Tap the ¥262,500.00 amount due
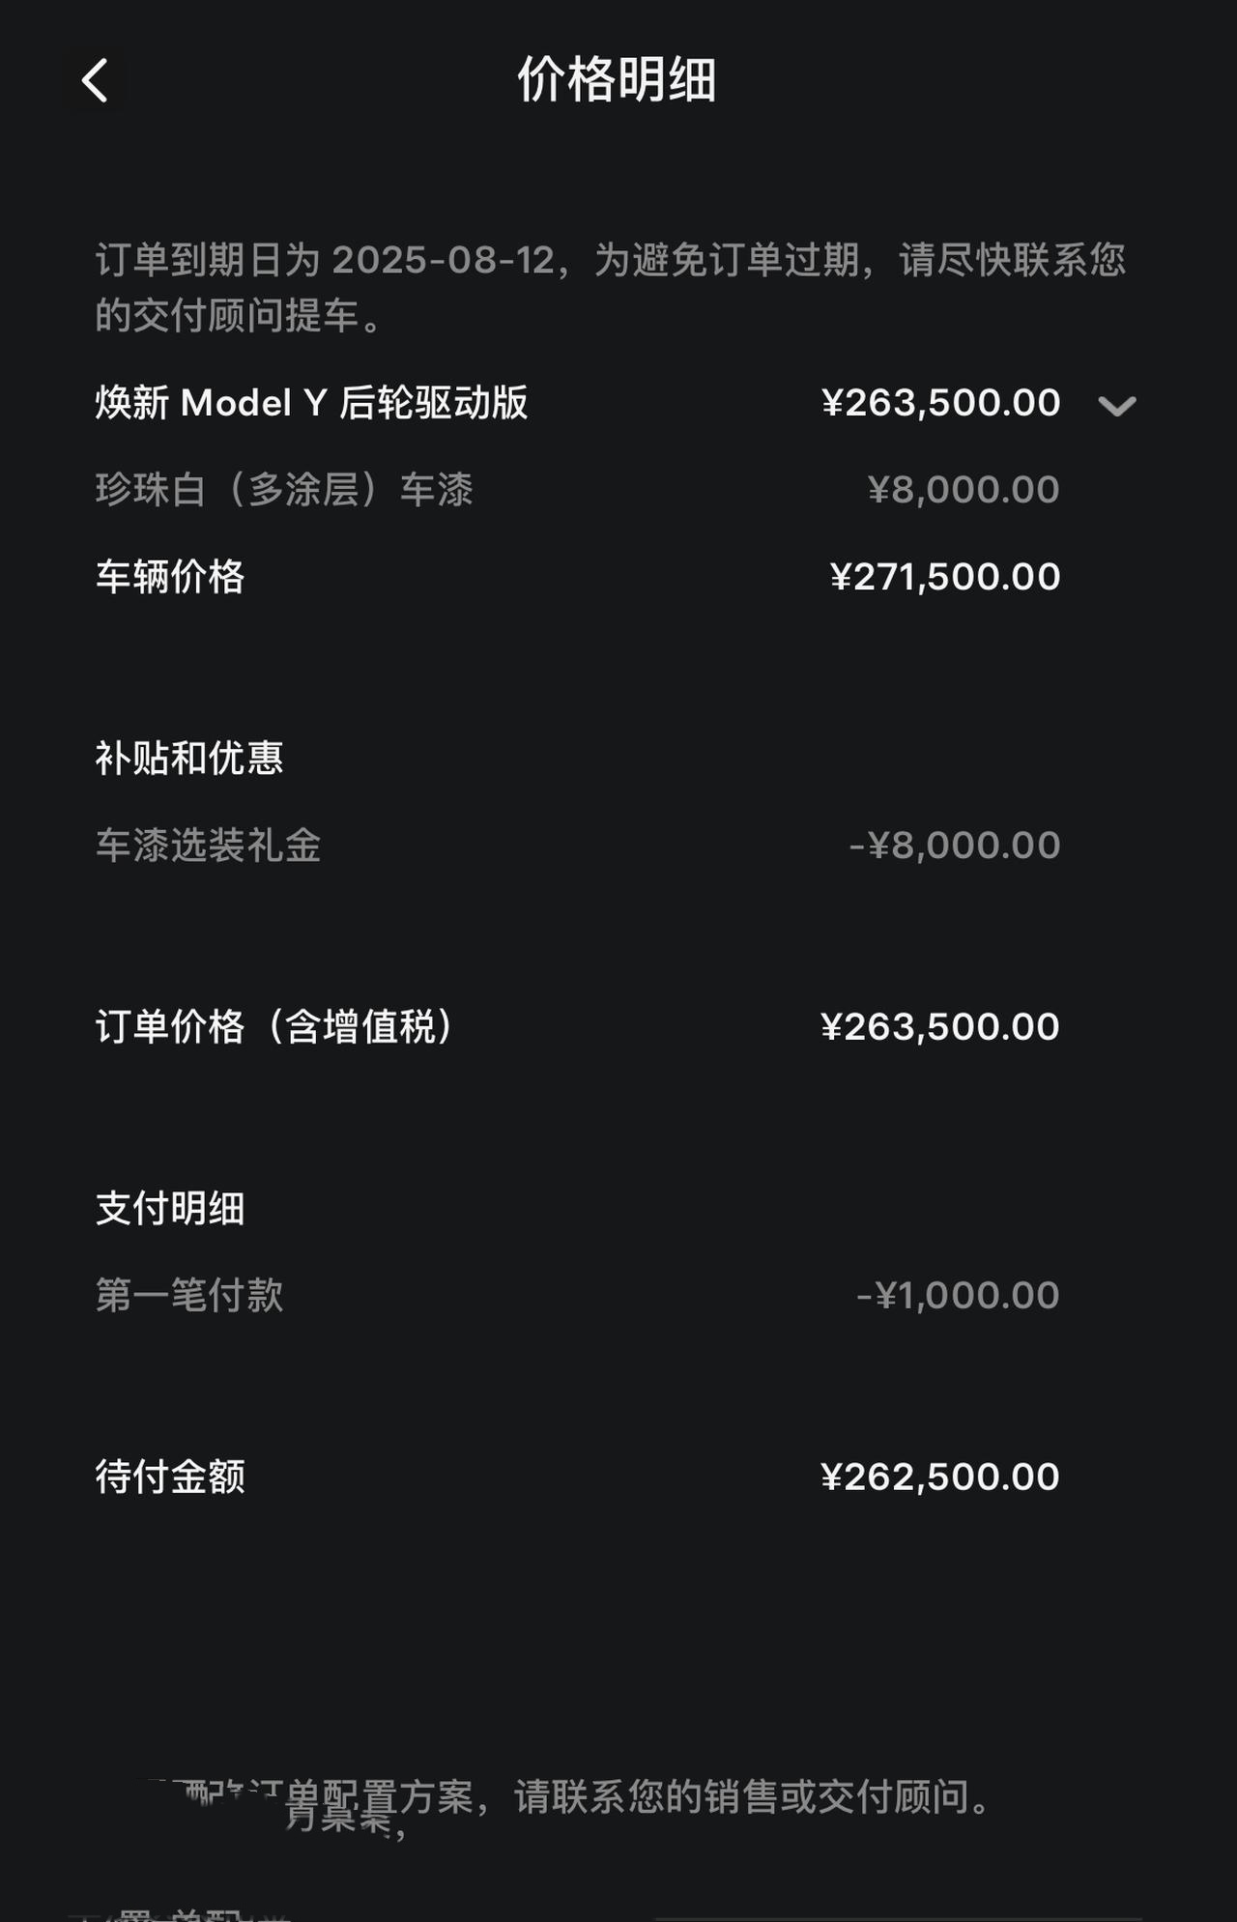Screen dimensions: 1237x1922 coord(939,1477)
